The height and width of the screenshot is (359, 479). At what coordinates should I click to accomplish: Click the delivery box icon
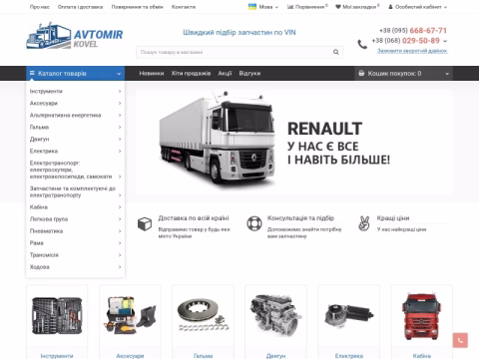click(145, 223)
